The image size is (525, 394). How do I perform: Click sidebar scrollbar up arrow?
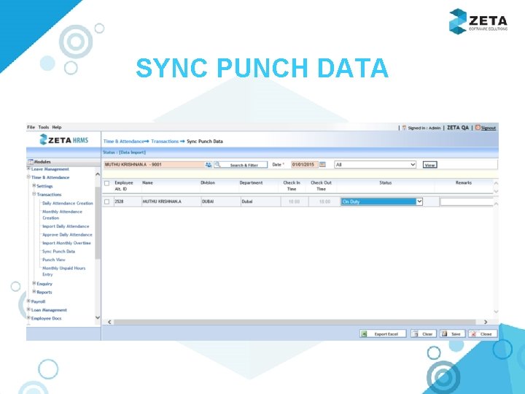(x=98, y=174)
